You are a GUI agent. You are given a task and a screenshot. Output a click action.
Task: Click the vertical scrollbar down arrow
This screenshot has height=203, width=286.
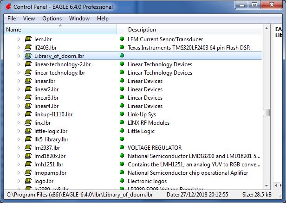pyautogui.click(x=266, y=186)
